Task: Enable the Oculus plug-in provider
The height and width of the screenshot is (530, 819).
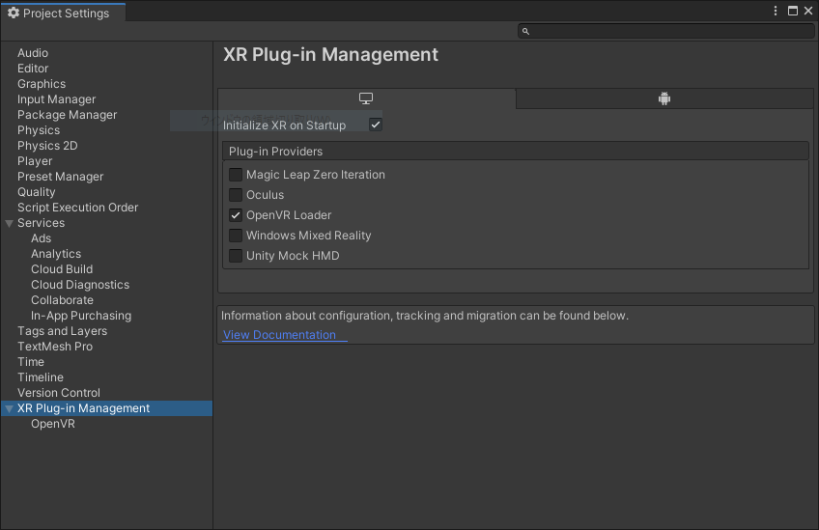Action: tap(236, 195)
